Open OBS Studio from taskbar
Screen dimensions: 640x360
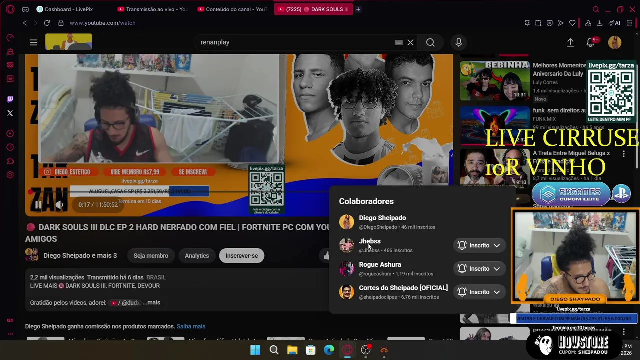366,350
